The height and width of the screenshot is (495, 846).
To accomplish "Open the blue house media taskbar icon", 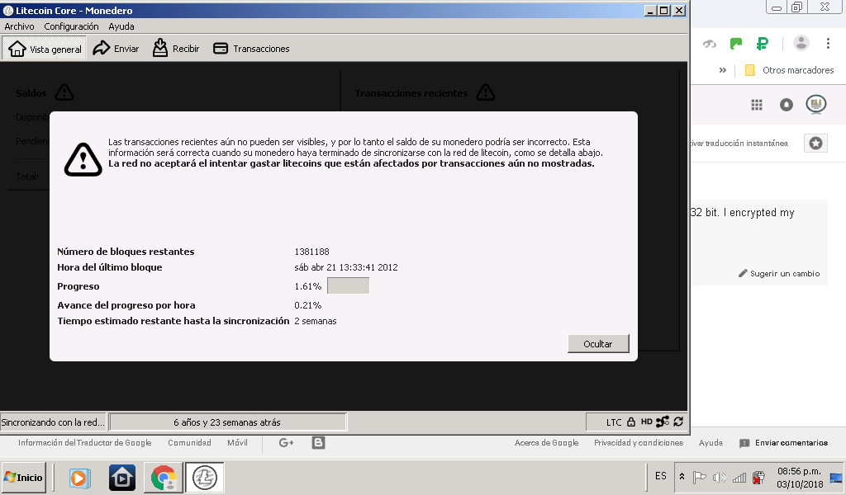I will pyautogui.click(x=122, y=478).
